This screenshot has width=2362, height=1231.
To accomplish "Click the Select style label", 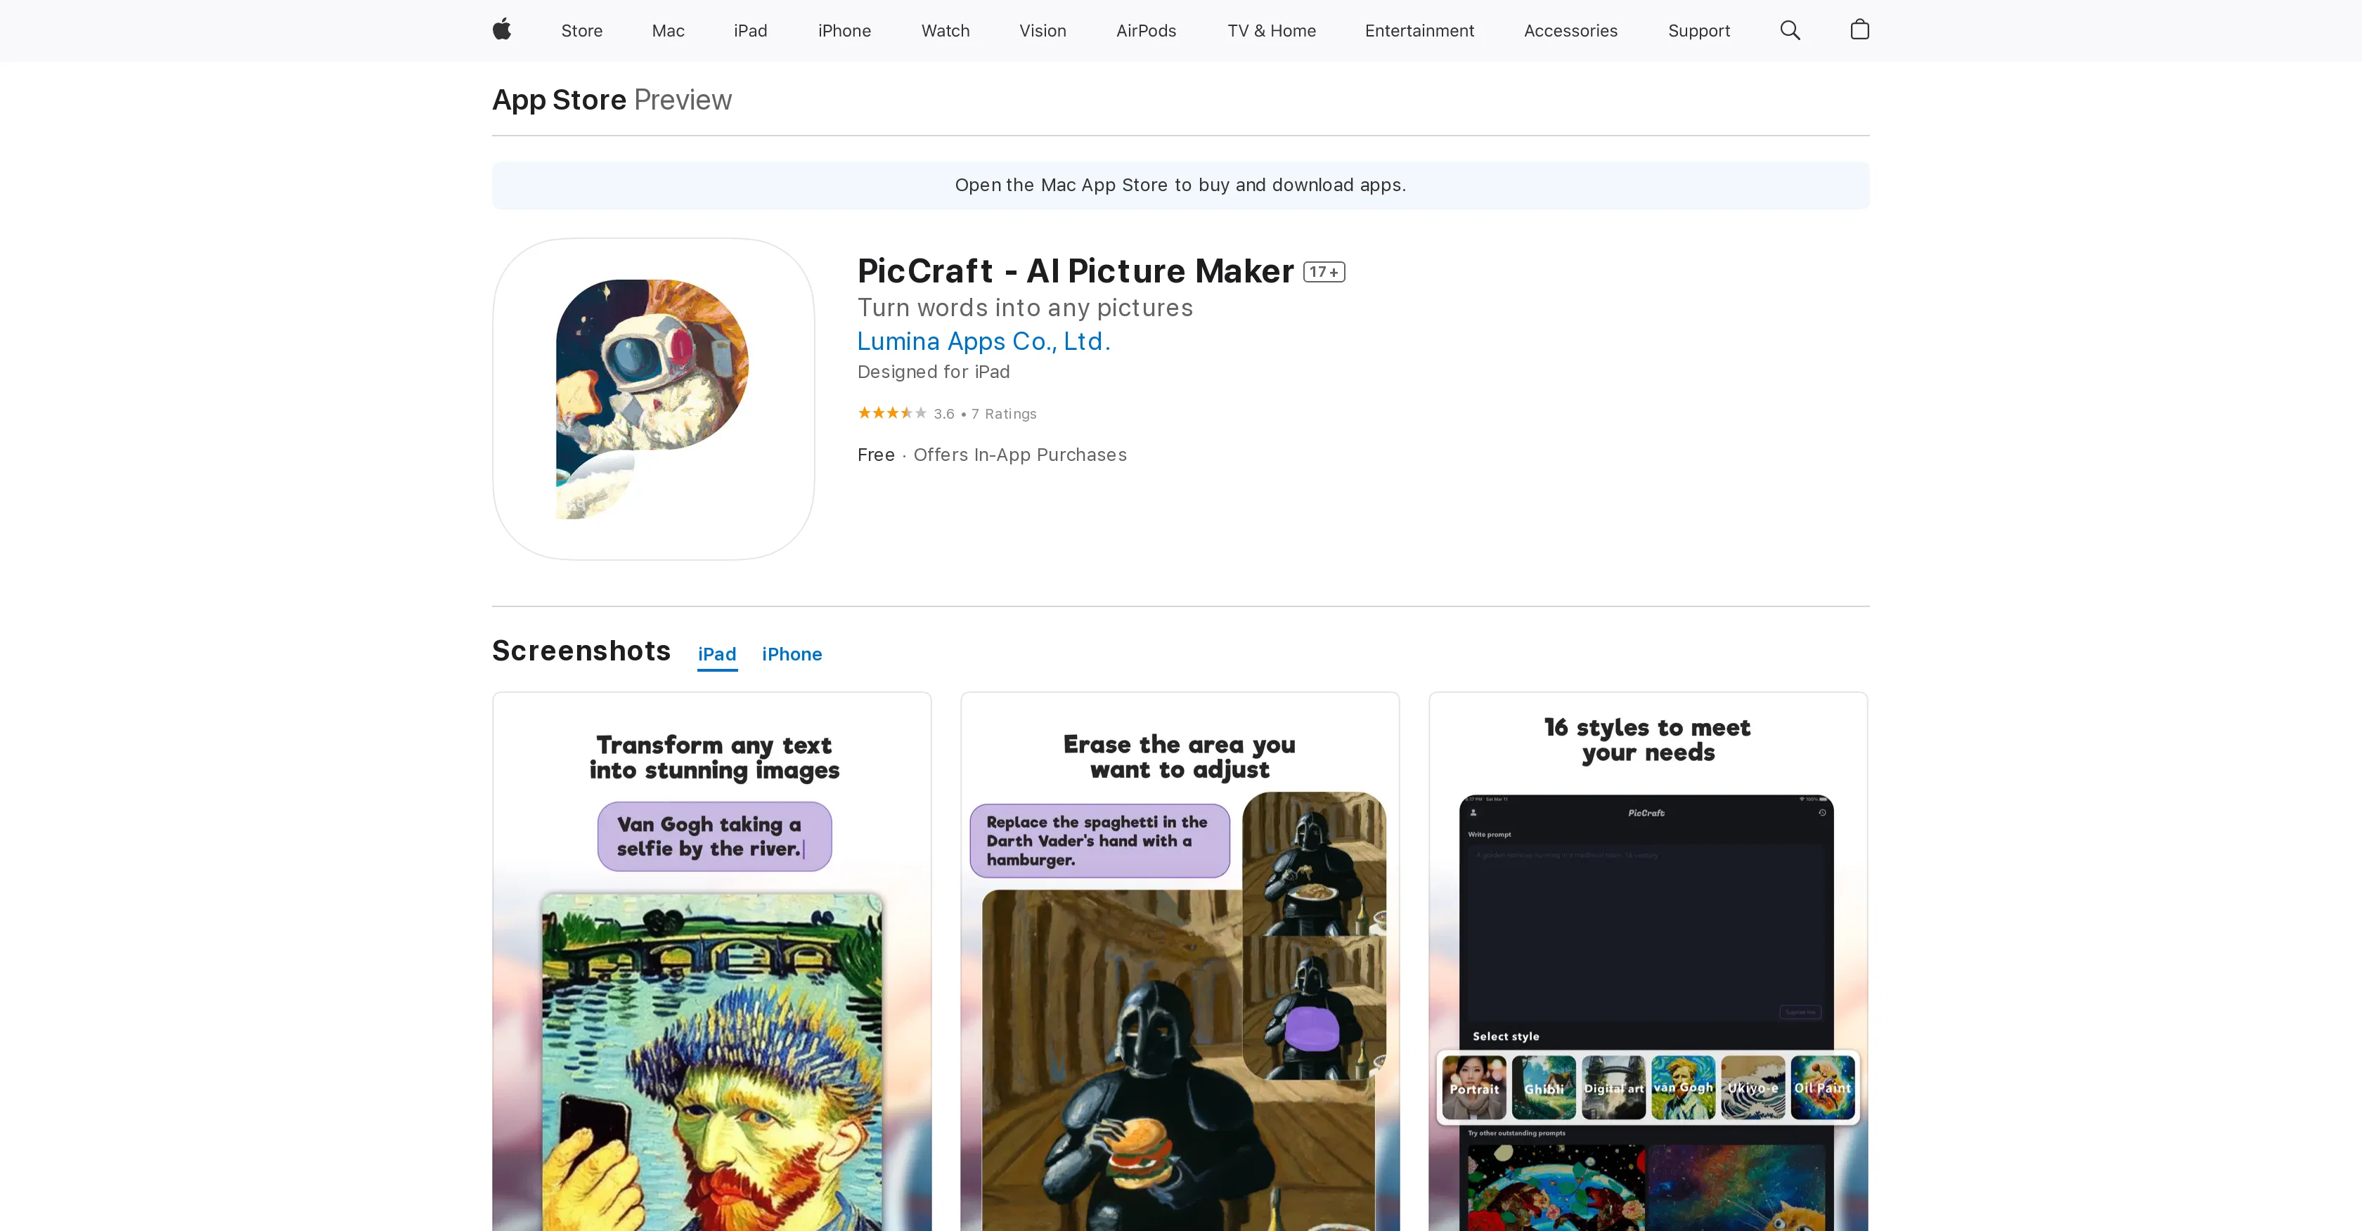I will (x=1506, y=1036).
